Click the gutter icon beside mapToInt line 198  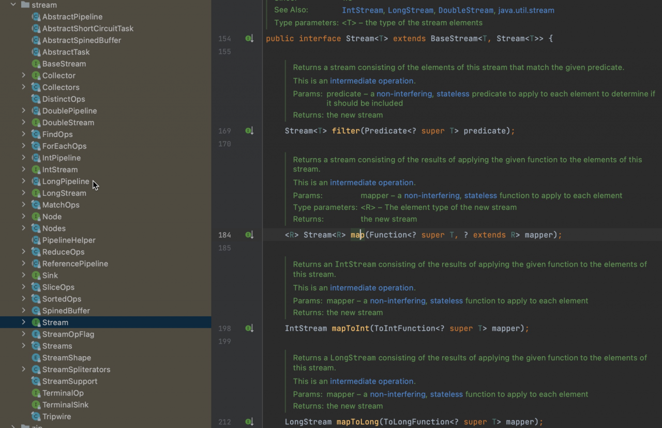coord(249,329)
